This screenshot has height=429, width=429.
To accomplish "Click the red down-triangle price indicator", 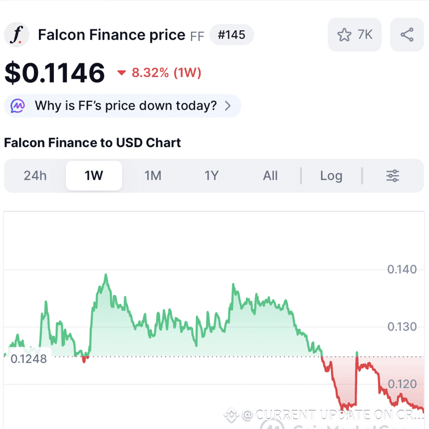I will pyautogui.click(x=122, y=73).
